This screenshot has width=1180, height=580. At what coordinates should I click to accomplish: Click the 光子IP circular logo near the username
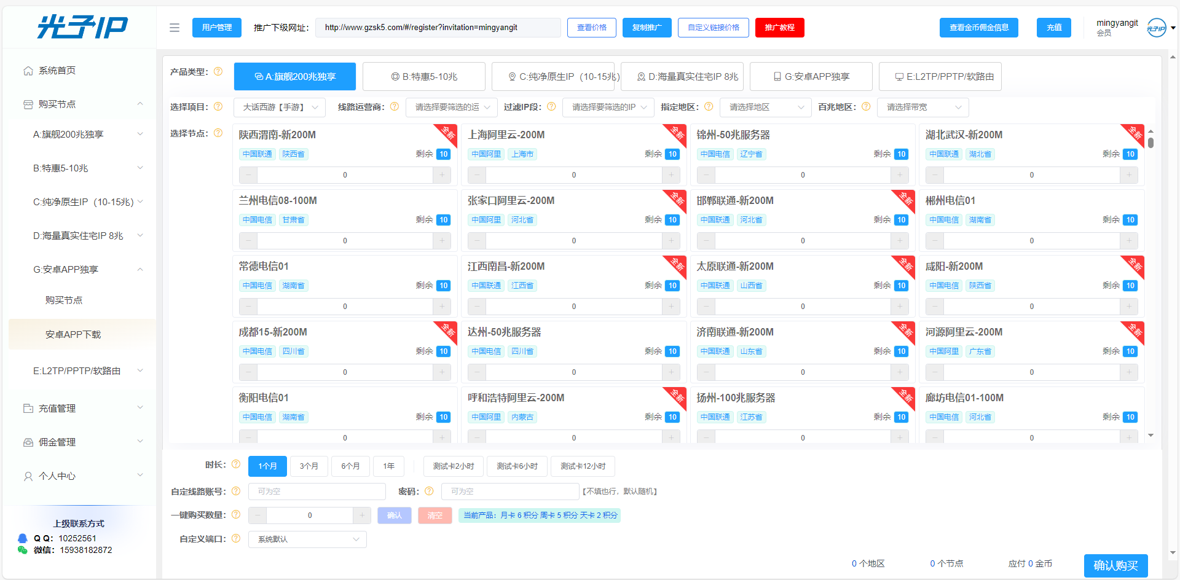point(1157,27)
